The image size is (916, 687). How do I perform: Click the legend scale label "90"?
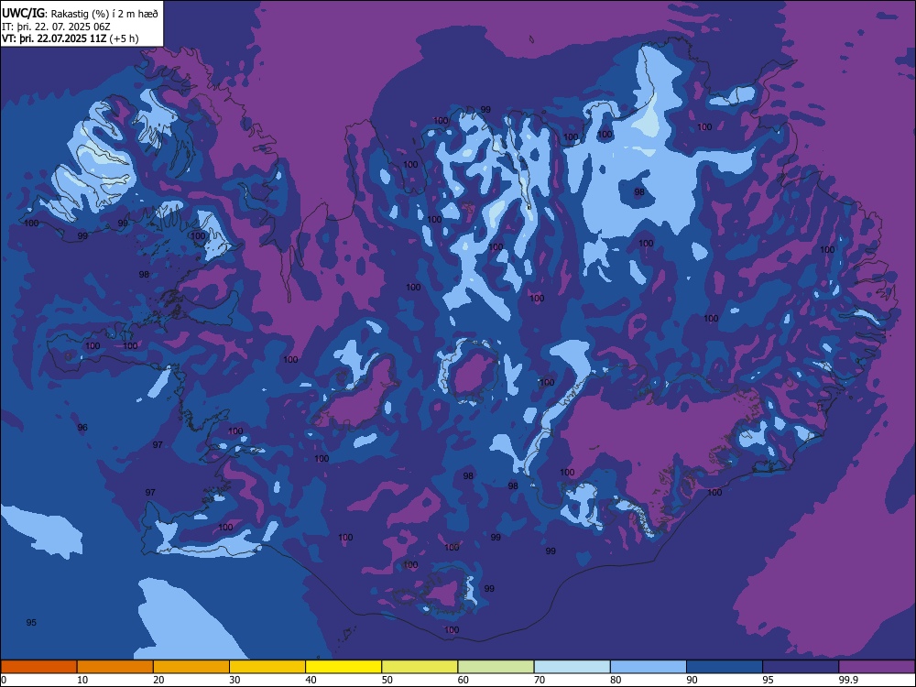pos(692,680)
